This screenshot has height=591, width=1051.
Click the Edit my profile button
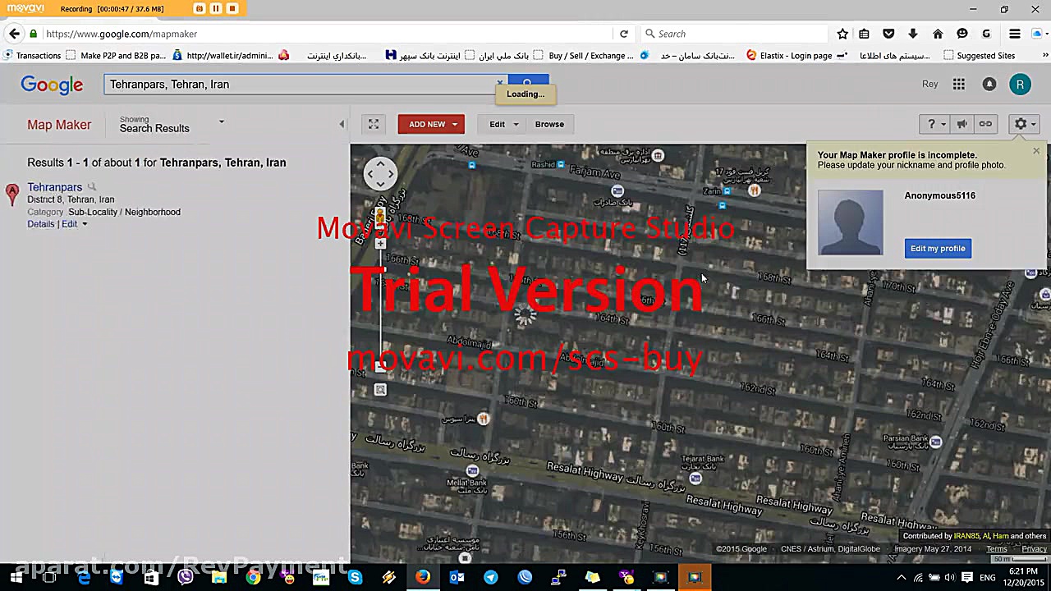coord(938,249)
